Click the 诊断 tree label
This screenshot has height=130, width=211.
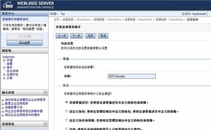click(x=9, y=78)
